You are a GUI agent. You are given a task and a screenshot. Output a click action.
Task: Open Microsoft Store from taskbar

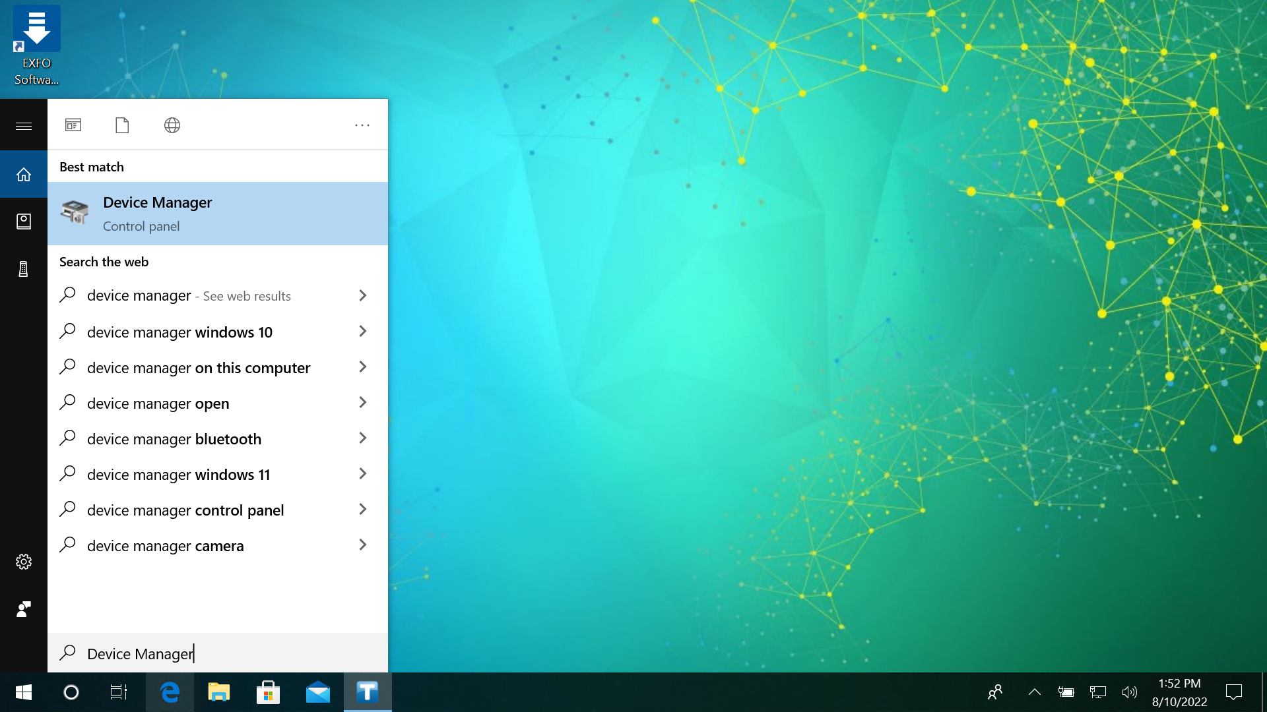coord(268,692)
